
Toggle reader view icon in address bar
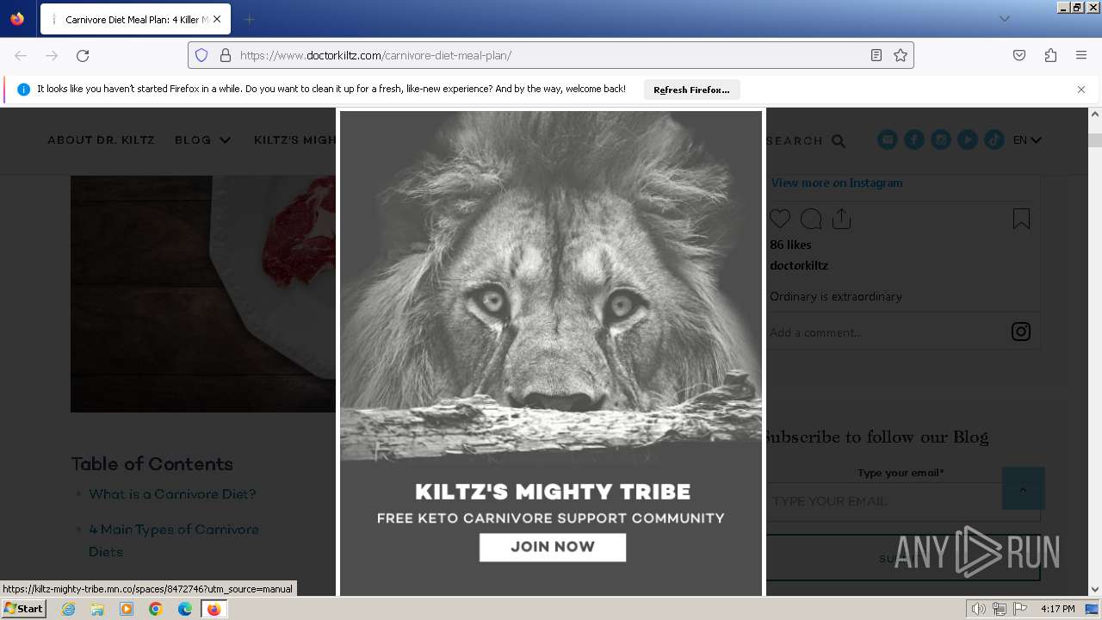pyautogui.click(x=876, y=55)
